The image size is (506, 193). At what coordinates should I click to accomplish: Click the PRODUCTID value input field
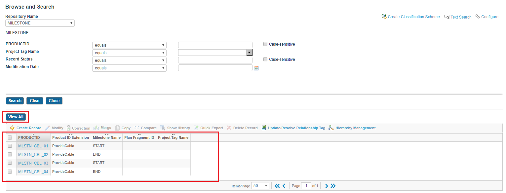pos(215,45)
